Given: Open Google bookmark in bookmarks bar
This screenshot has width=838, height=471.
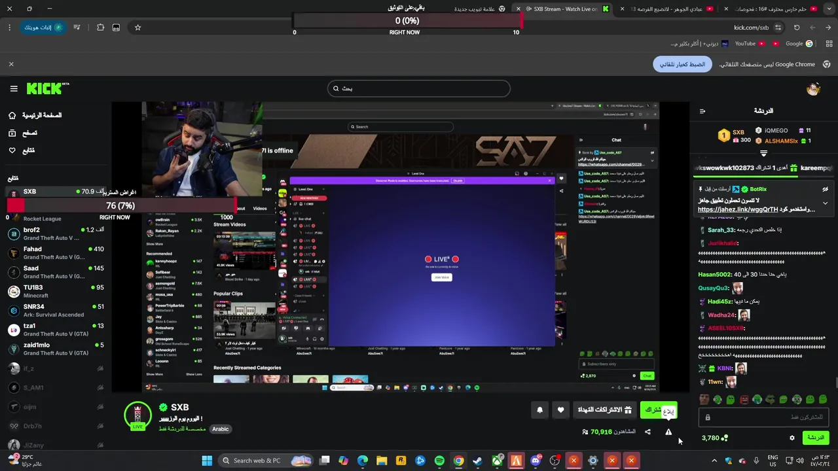Looking at the screenshot, I should [x=799, y=44].
